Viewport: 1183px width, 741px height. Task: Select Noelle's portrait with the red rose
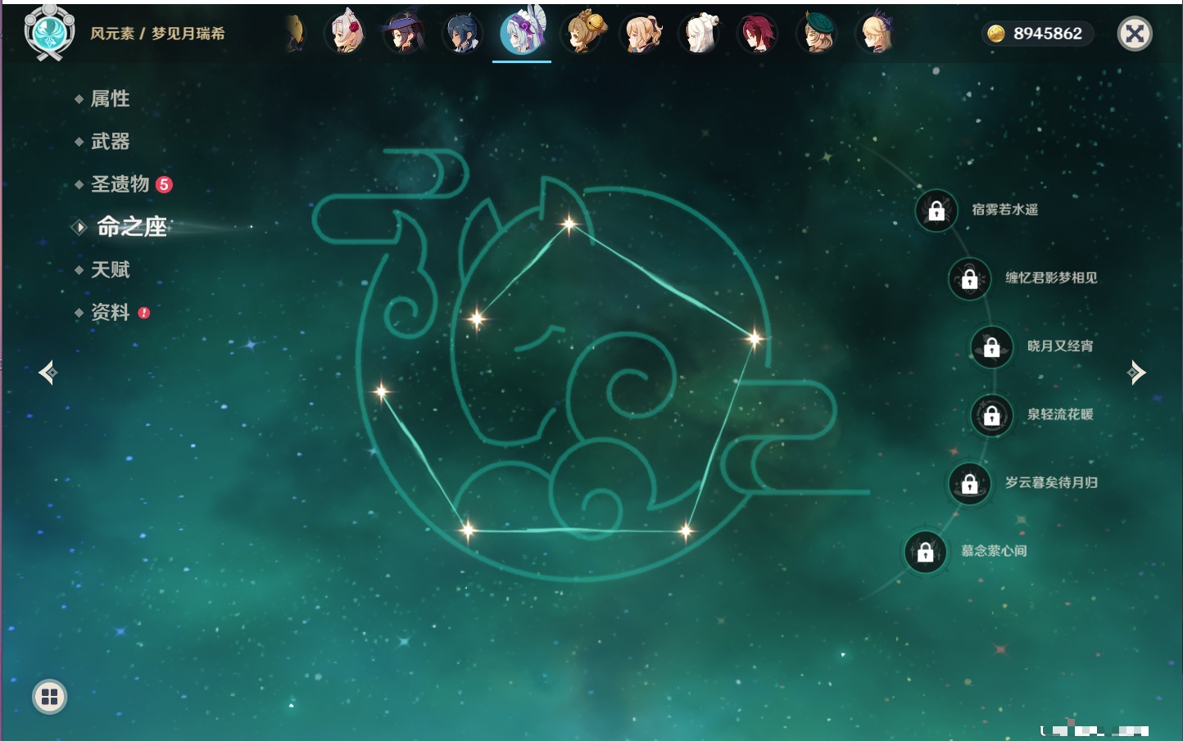(346, 34)
